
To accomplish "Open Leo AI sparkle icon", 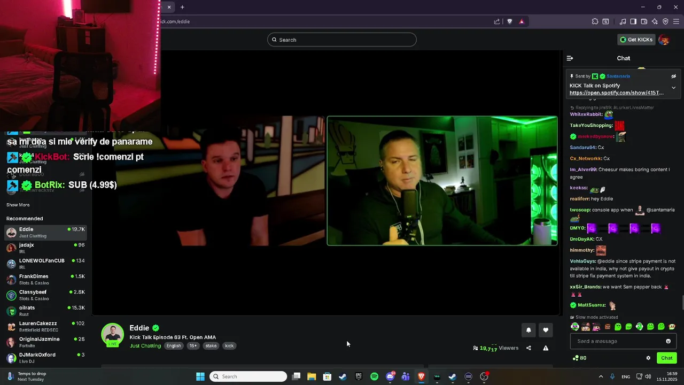I will coord(655,21).
